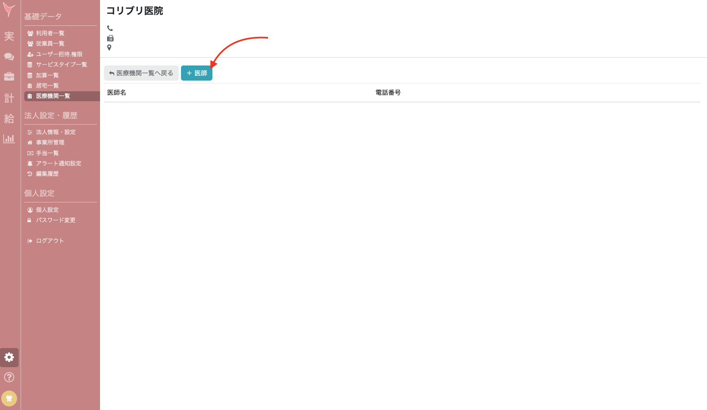Open アラート通知設定
Screen dimensions: 707x410
tap(58, 163)
